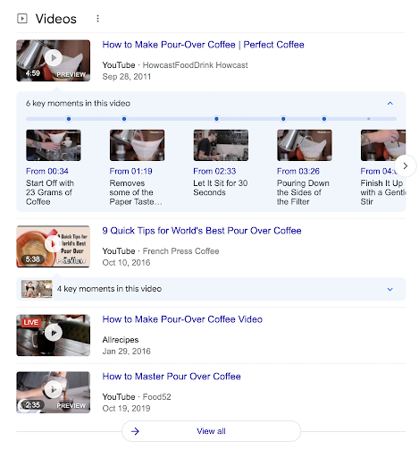Open 'How to Make Pour-Over Coffee Video' link
This screenshot has width=419, height=458.
point(182,319)
